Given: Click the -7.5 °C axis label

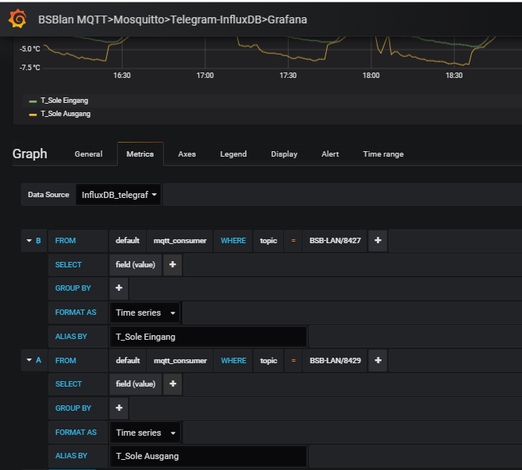Looking at the screenshot, I should (x=30, y=68).
